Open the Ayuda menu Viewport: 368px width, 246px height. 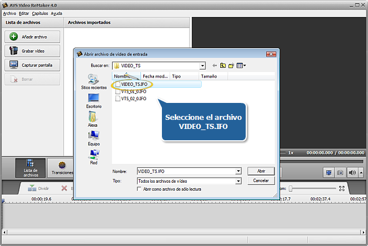(56, 14)
